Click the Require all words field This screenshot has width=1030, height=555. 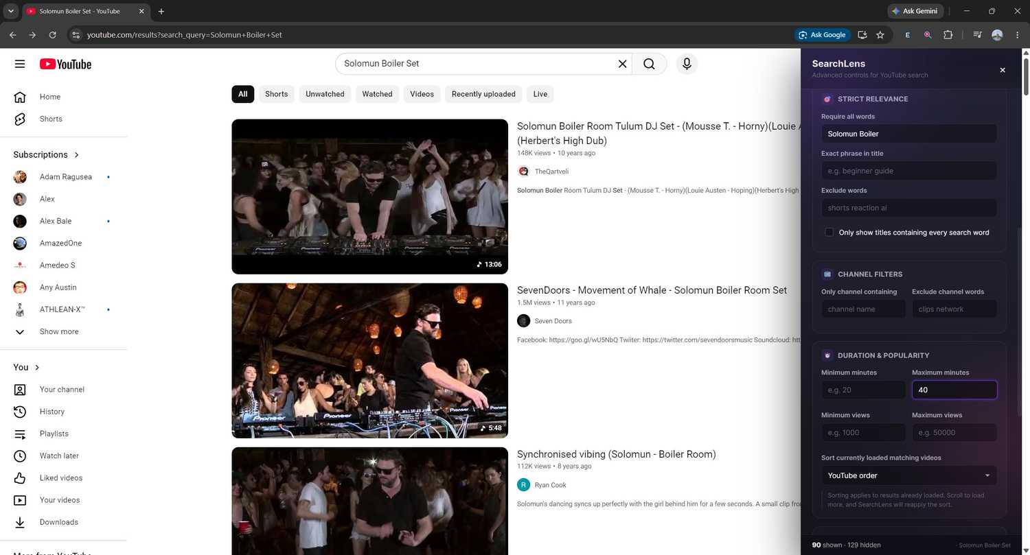tap(909, 134)
